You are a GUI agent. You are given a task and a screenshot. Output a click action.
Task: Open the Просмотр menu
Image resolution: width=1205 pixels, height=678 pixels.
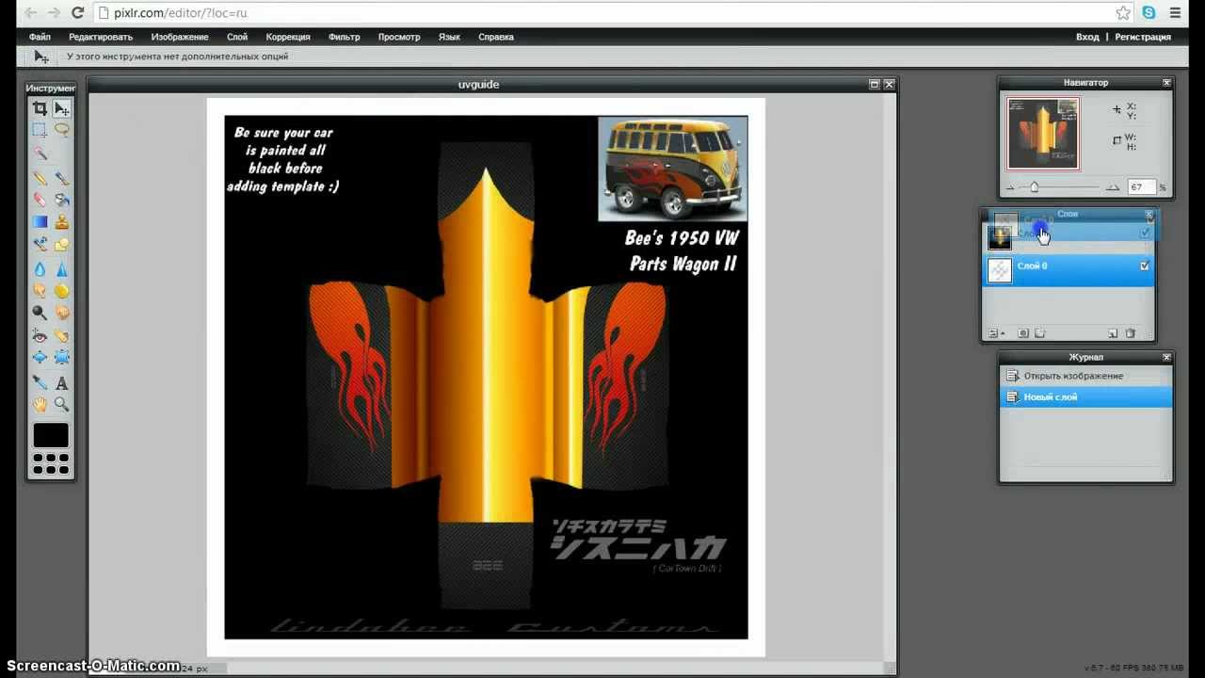click(x=399, y=37)
